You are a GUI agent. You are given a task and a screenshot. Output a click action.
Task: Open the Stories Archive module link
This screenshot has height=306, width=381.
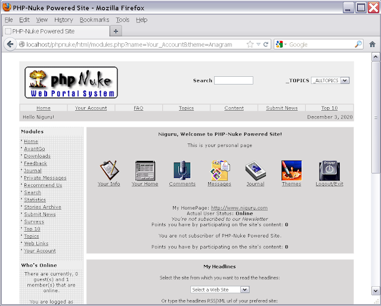click(x=42, y=207)
